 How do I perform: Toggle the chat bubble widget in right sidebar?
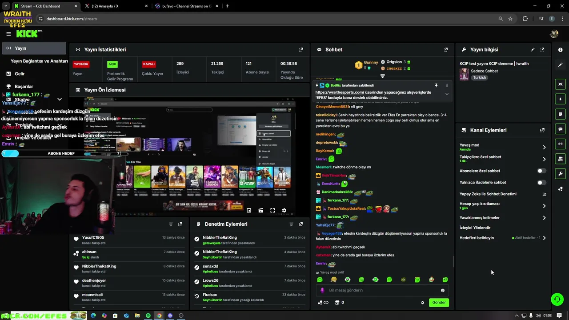561,129
